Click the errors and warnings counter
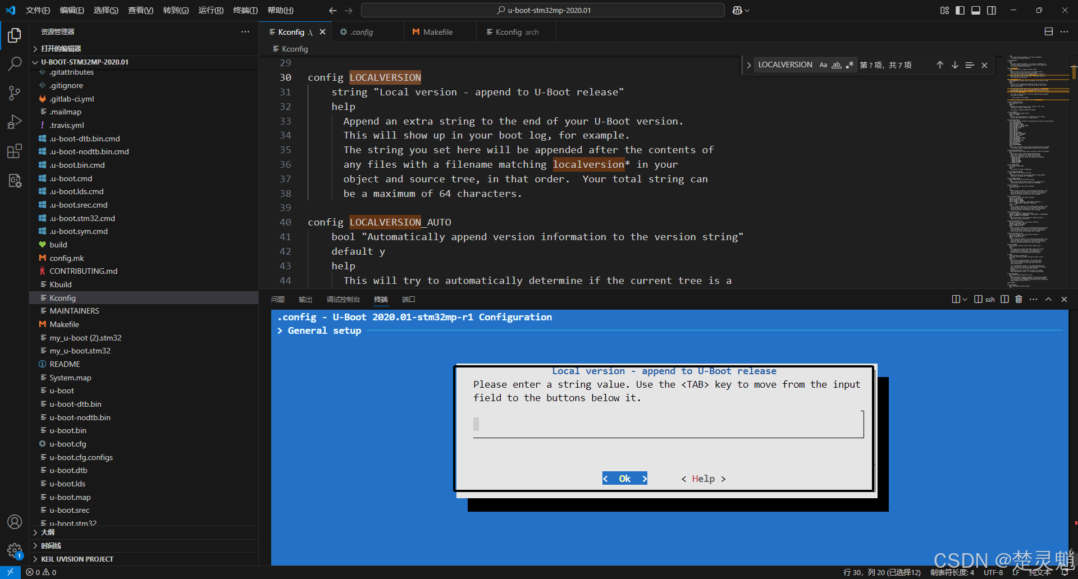This screenshot has width=1078, height=579. coord(41,572)
